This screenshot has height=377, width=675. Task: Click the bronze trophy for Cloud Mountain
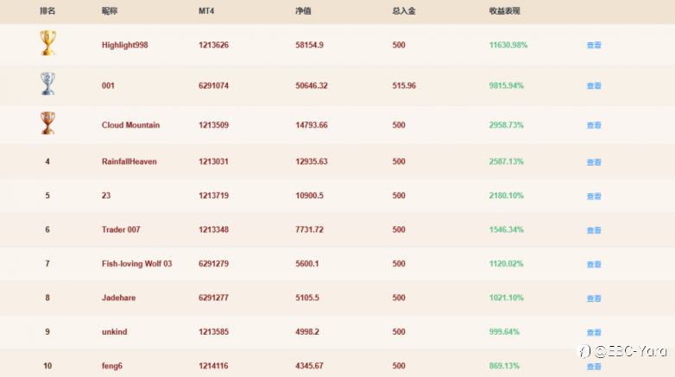[x=47, y=123]
